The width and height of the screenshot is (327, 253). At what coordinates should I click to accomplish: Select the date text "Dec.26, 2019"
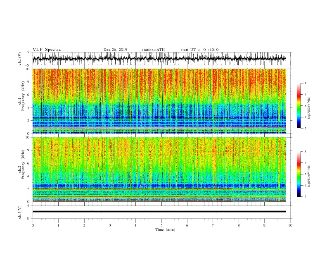[115, 50]
